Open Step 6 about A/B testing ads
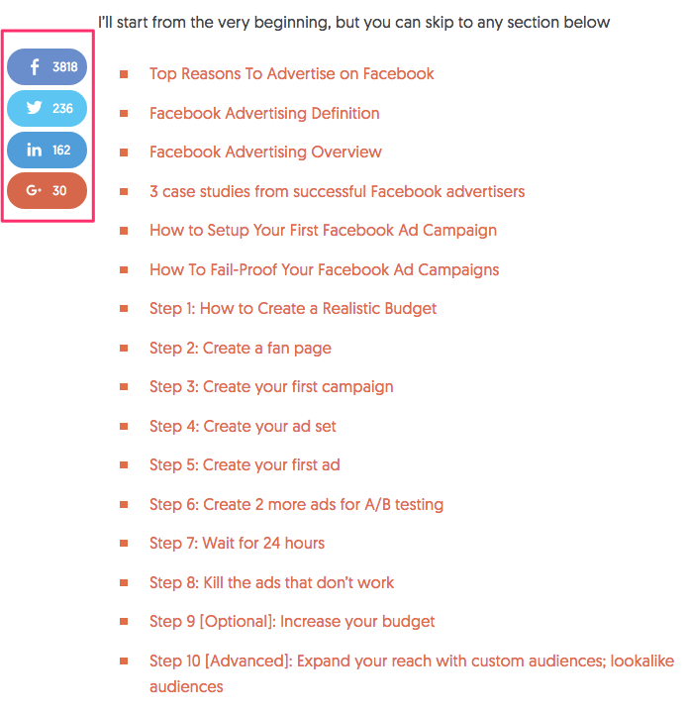 [296, 504]
